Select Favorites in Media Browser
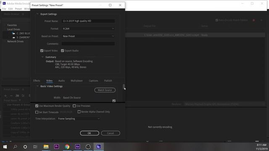Screen dimensions: 269x151 [x=12, y=25]
